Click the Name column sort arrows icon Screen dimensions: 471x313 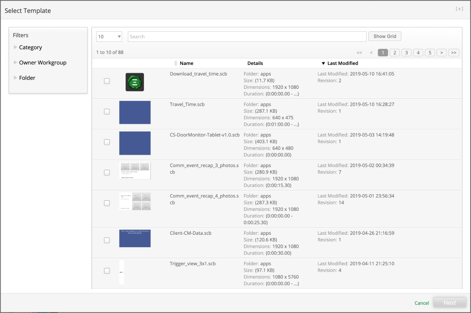coord(175,63)
